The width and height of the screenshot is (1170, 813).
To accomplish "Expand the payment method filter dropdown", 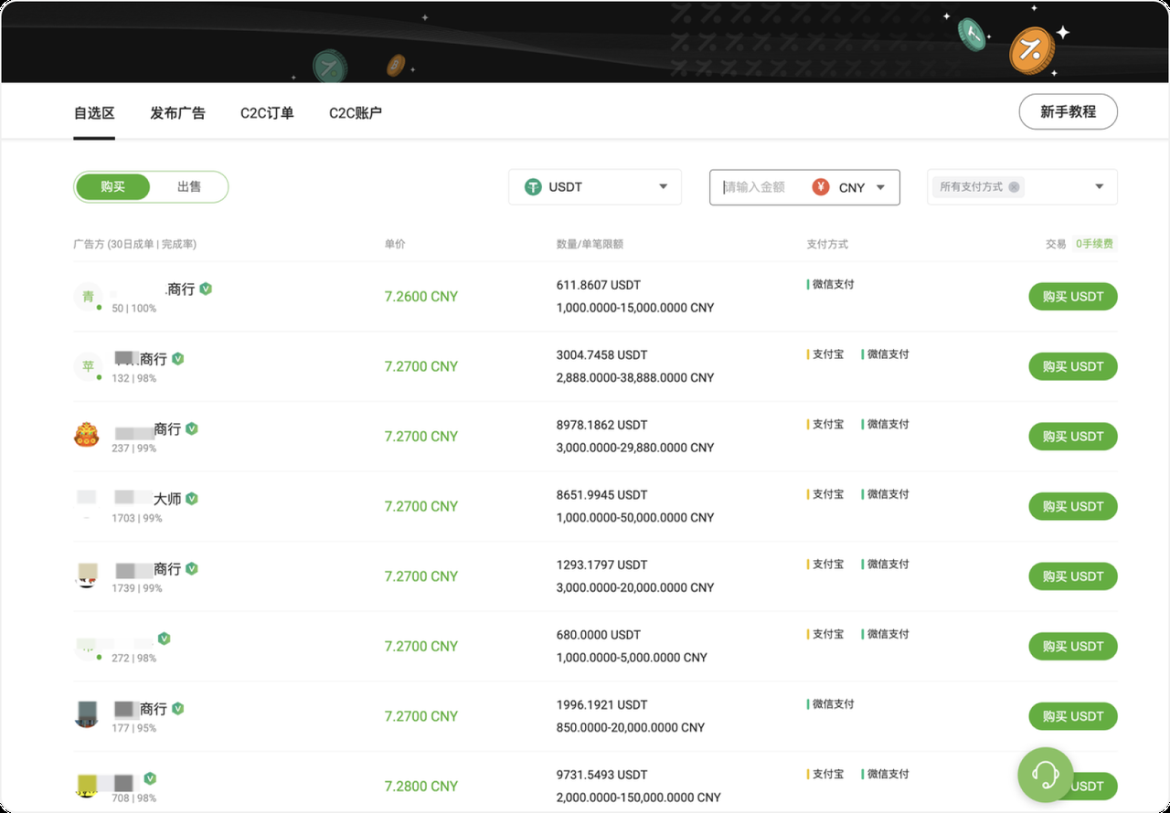I will (1099, 187).
